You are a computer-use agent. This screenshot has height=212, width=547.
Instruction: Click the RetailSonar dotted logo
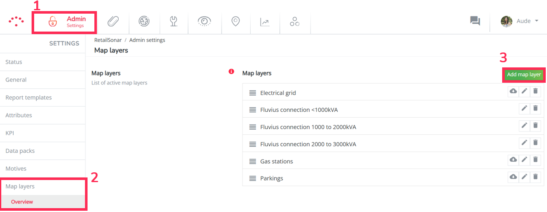click(x=16, y=21)
